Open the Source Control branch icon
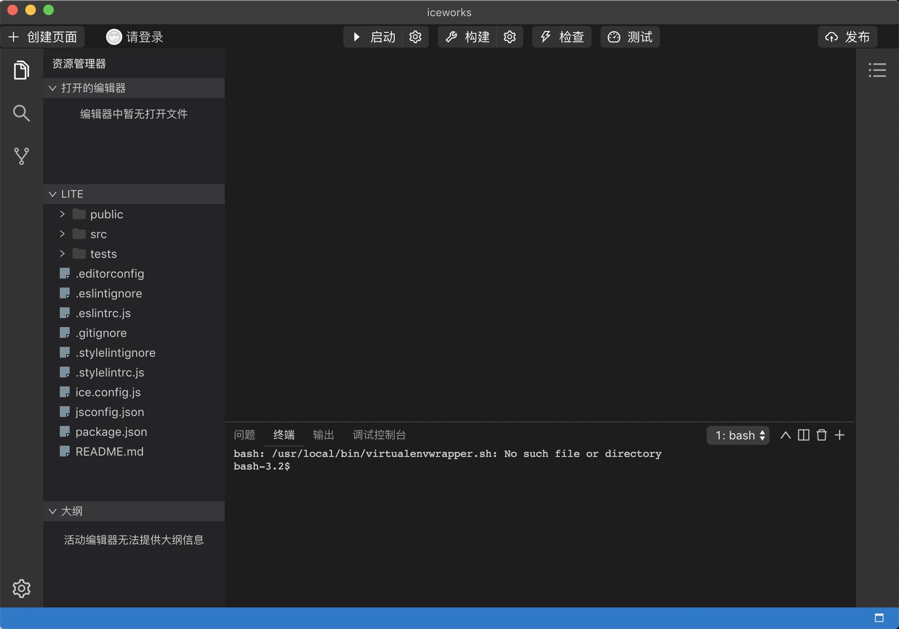Image resolution: width=899 pixels, height=629 pixels. (x=21, y=156)
